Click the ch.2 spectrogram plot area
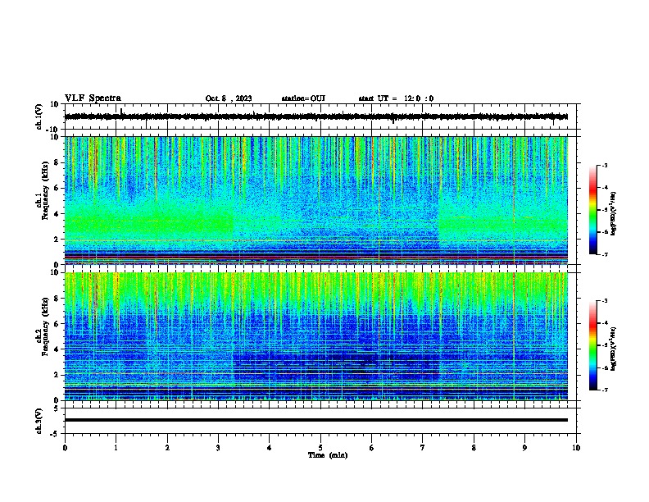The width and height of the screenshot is (649, 502). pos(316,336)
